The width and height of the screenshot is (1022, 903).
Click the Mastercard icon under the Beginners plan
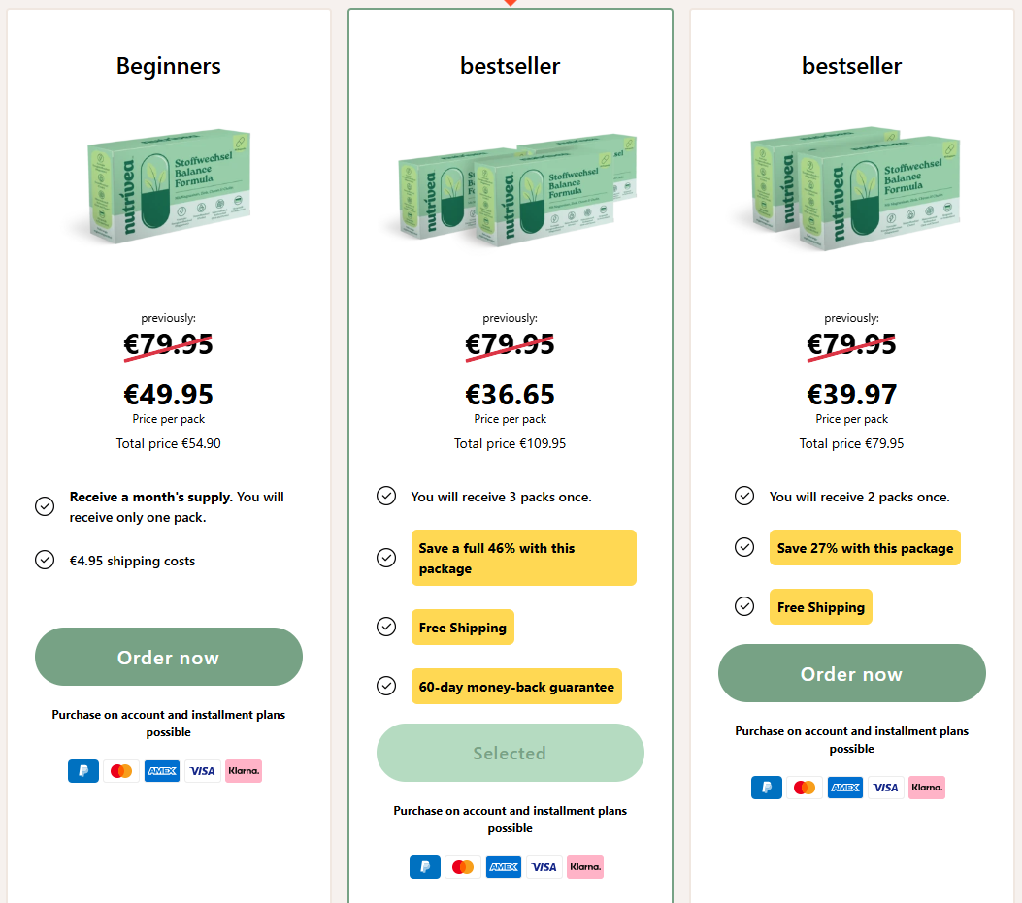point(120,771)
